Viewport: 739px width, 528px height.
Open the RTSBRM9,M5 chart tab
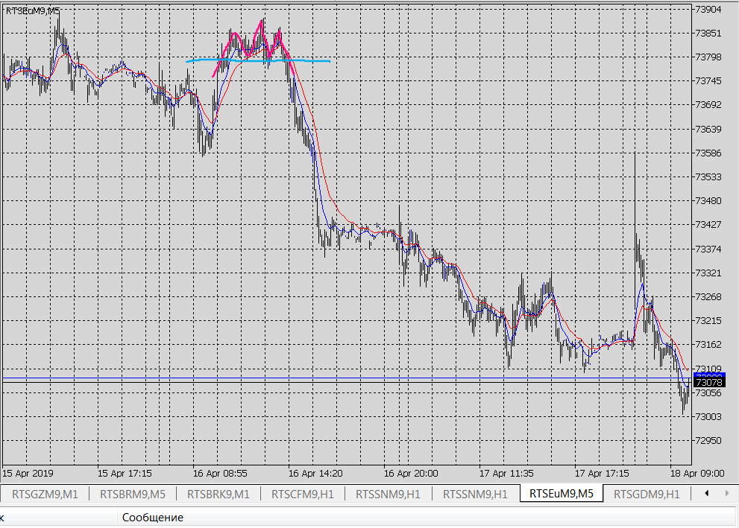(x=133, y=494)
